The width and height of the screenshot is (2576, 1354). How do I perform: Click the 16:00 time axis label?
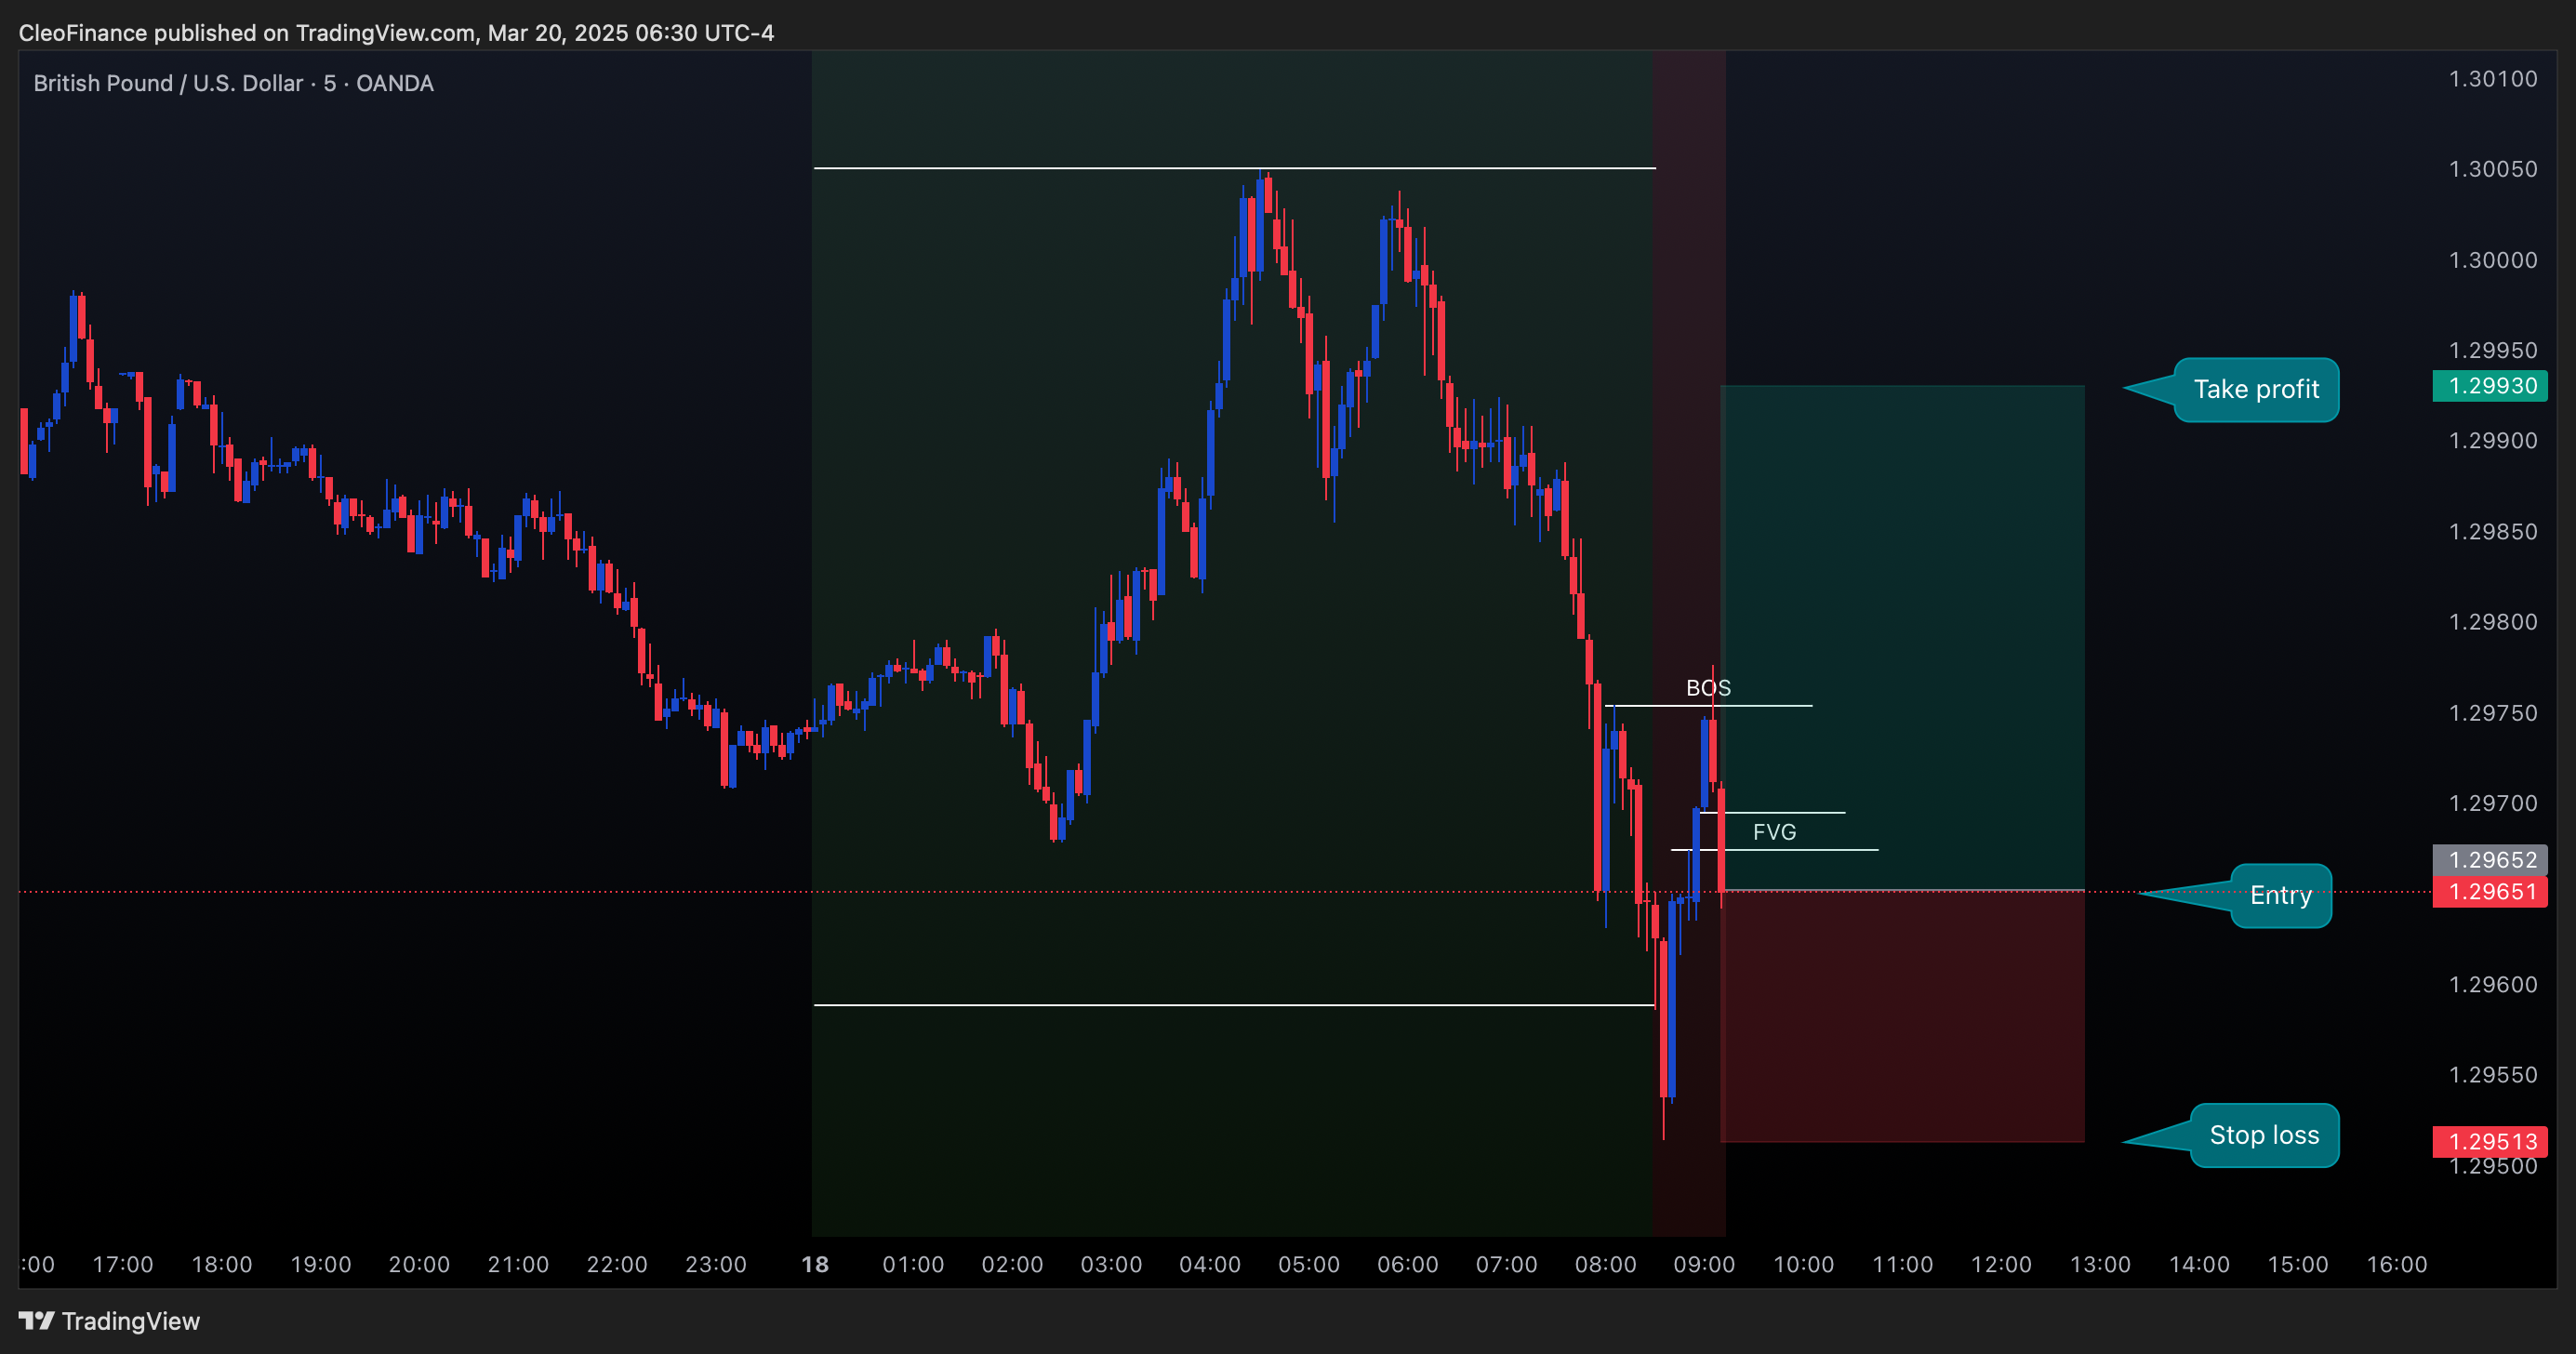[2397, 1264]
